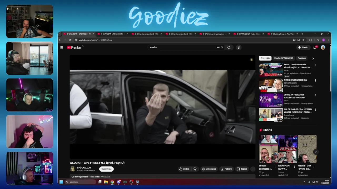Switch to W końcu się doigrałem tab
The width and height of the screenshot is (337, 189).
click(214, 34)
